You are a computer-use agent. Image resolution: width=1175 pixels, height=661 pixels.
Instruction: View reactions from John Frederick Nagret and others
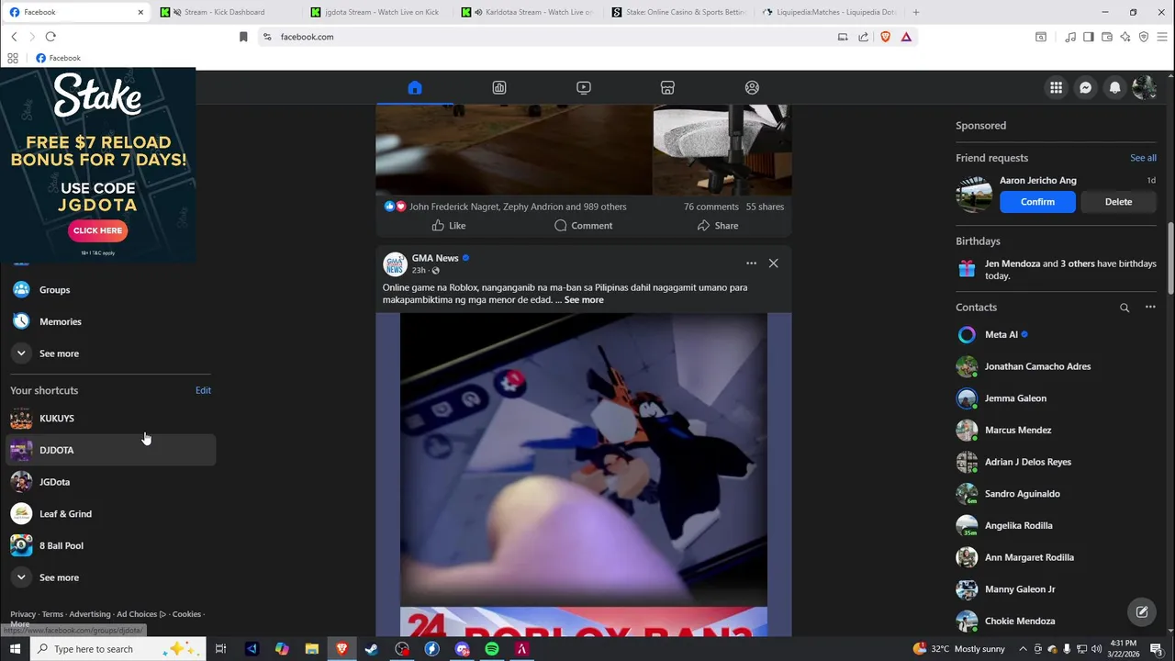pos(518,207)
